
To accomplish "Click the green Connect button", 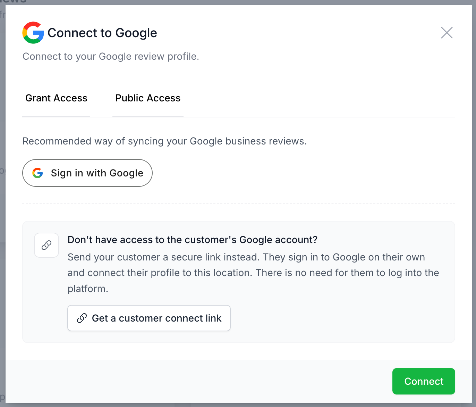I will (424, 381).
